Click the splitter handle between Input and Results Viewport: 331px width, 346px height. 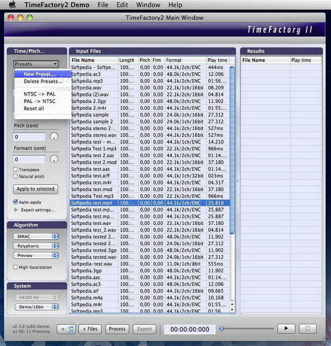(238, 181)
